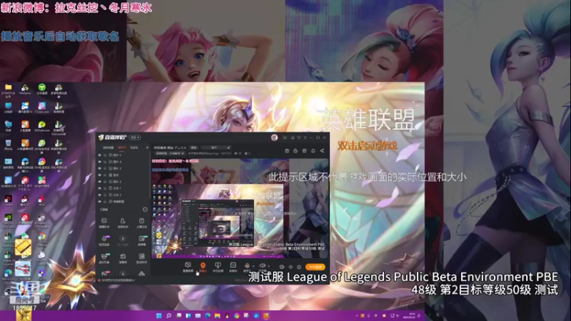Image resolution: width=571 pixels, height=321 pixels.
Task: Open the settings gear beside the start-stream button
Action: 299,267
